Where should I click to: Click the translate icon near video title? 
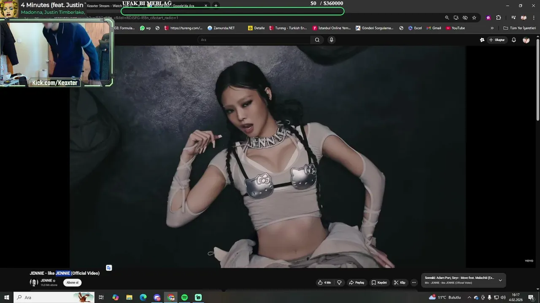(109, 268)
